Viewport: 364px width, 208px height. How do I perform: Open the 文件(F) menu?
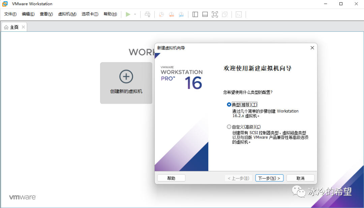(x=10, y=14)
